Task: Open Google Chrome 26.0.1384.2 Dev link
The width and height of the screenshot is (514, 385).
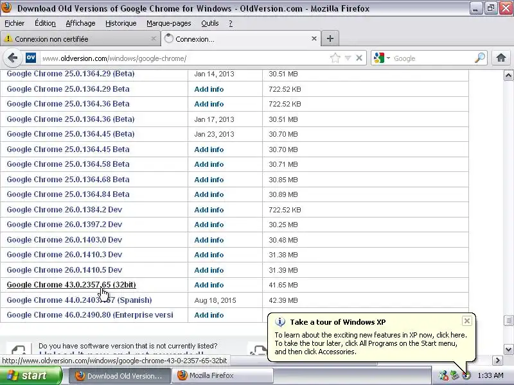Action: tap(64, 210)
